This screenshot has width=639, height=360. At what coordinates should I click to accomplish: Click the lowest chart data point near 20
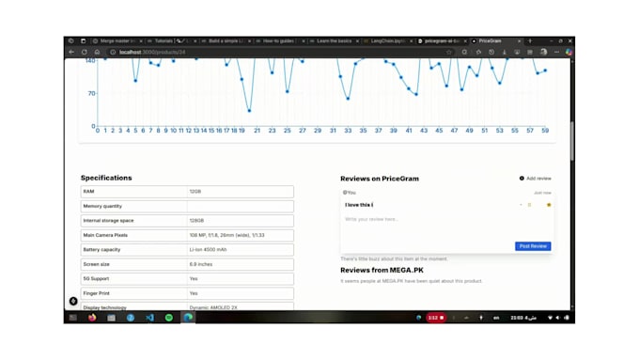pyautogui.click(x=249, y=111)
